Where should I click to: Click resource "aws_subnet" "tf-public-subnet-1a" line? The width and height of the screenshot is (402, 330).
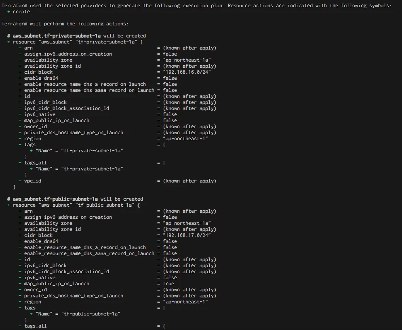tap(74, 205)
